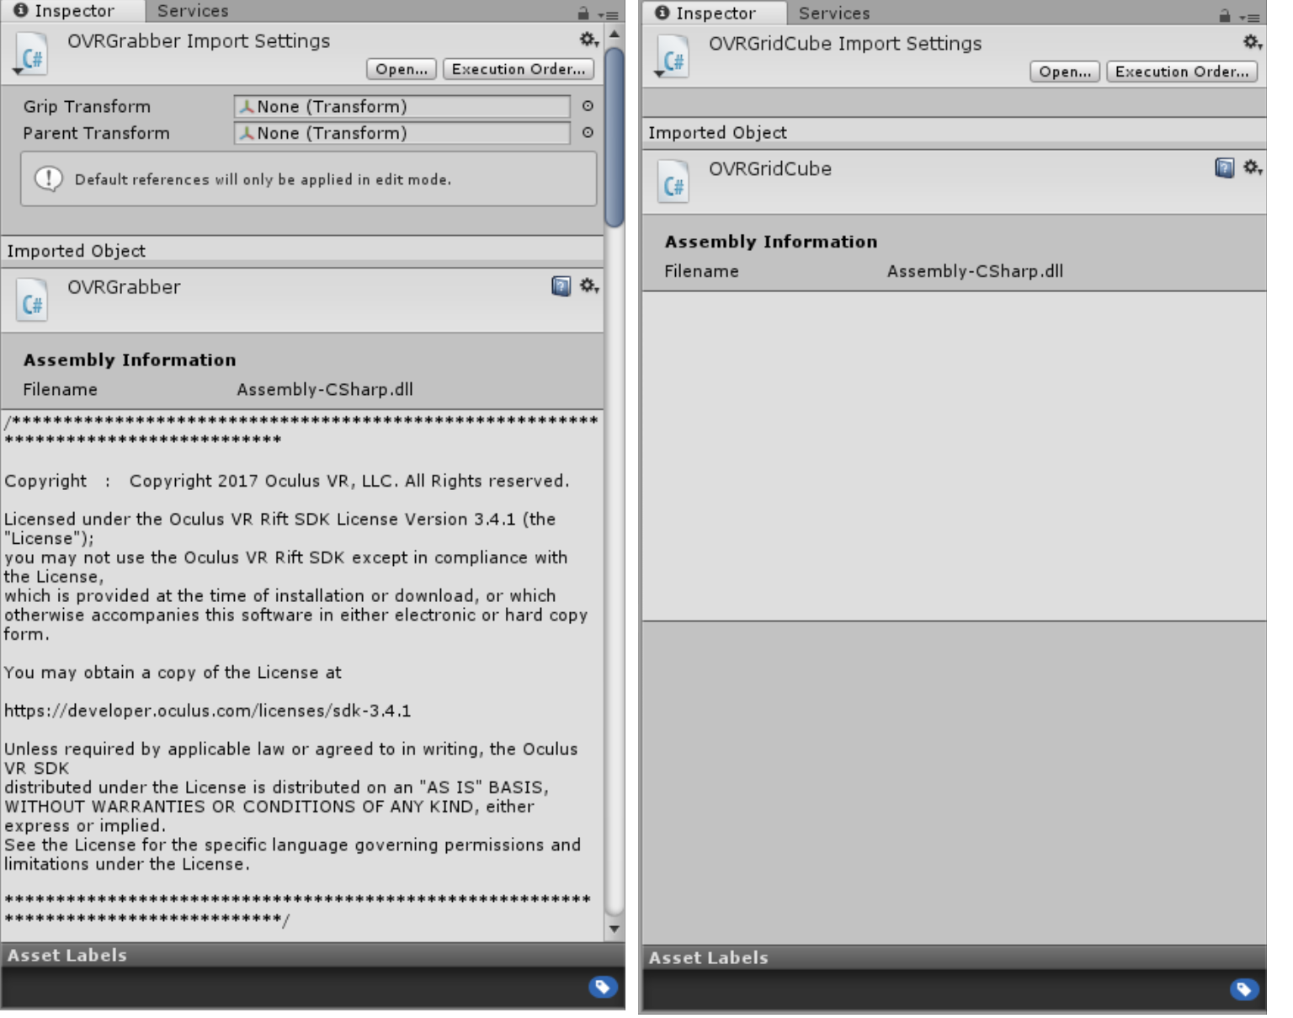Open gear menu of OVRGridCube Import Settings
This screenshot has width=1293, height=1018.
coord(1253,42)
